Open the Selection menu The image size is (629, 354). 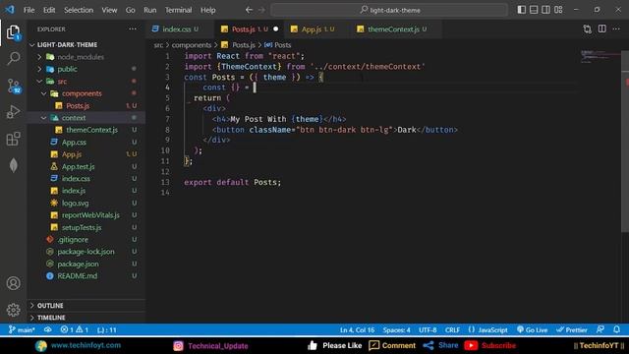click(79, 10)
